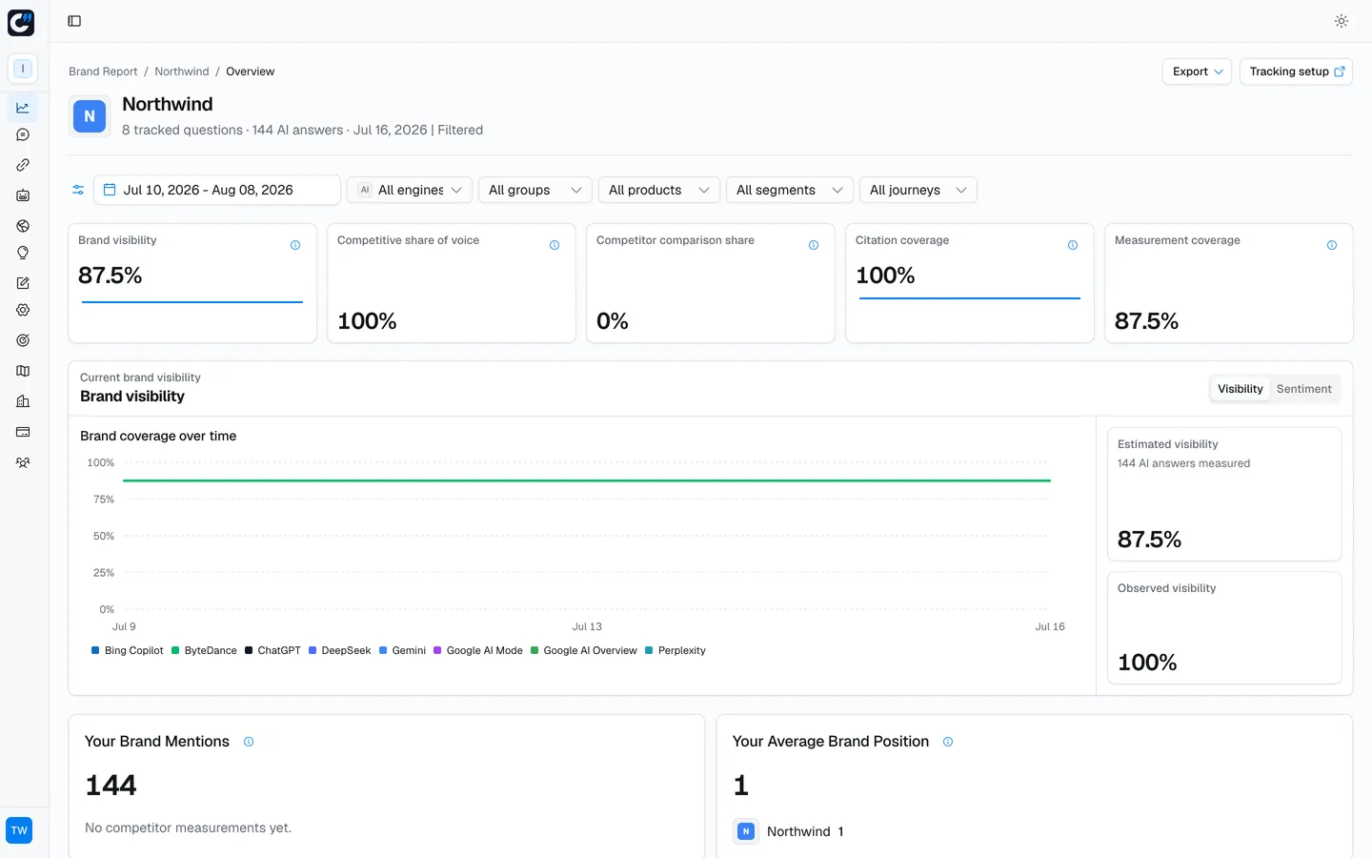Select the Visibility tab
The height and width of the screenshot is (858, 1372).
click(1241, 389)
